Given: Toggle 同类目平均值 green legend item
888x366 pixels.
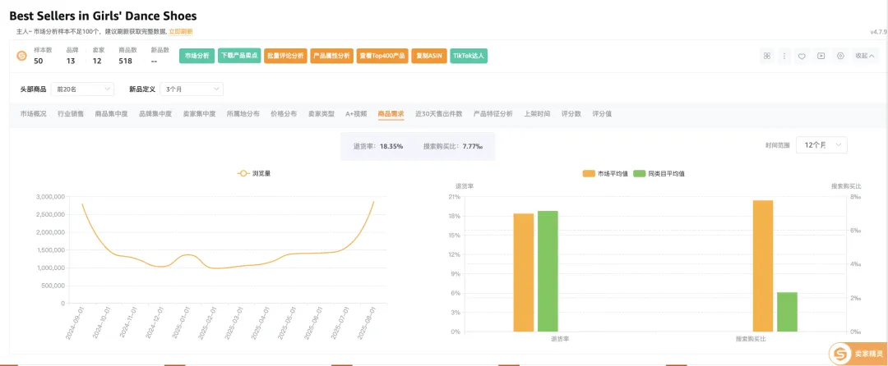Looking at the screenshot, I should [659, 173].
